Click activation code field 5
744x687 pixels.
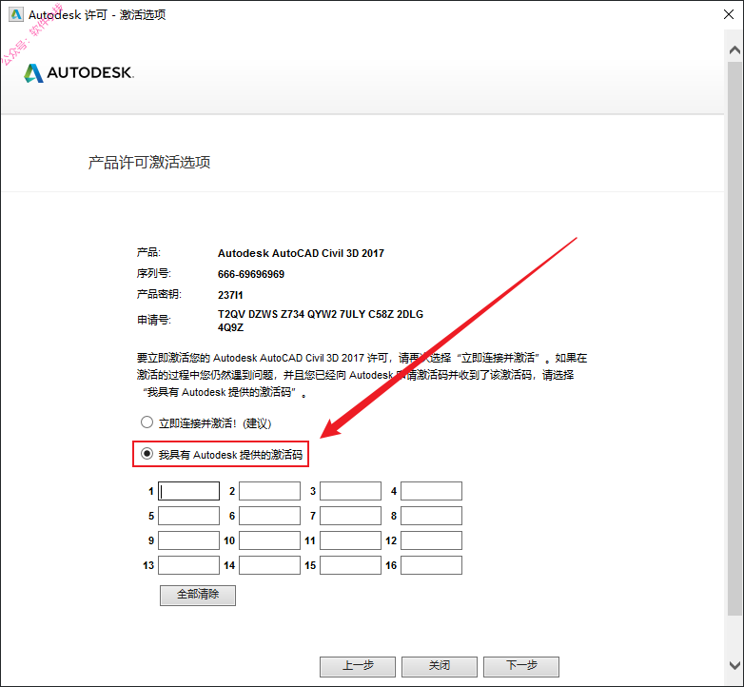188,516
